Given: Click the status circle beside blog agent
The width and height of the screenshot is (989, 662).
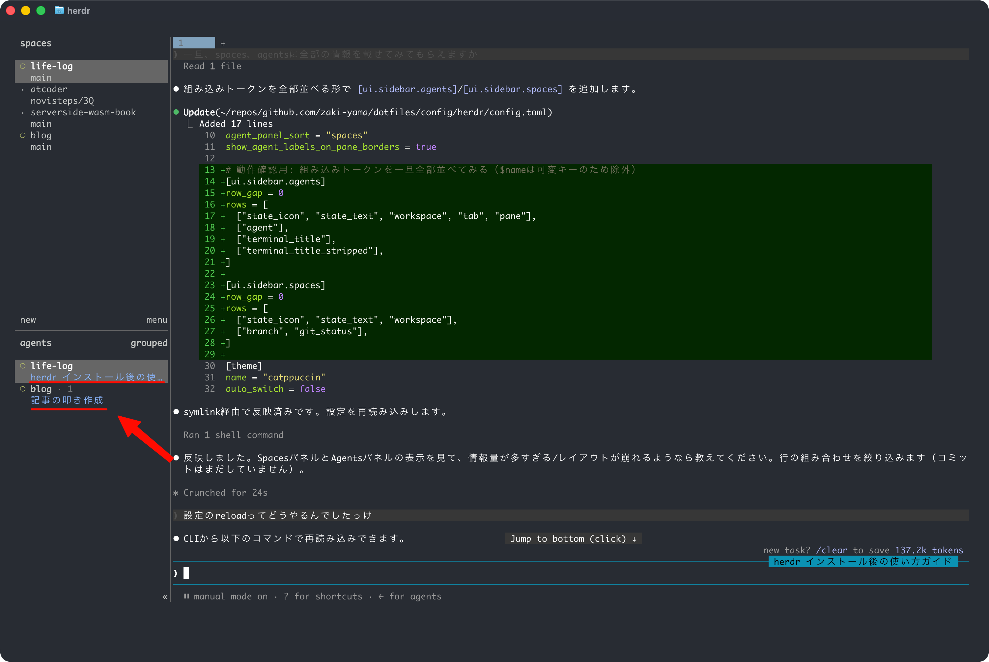Looking at the screenshot, I should 23,389.
